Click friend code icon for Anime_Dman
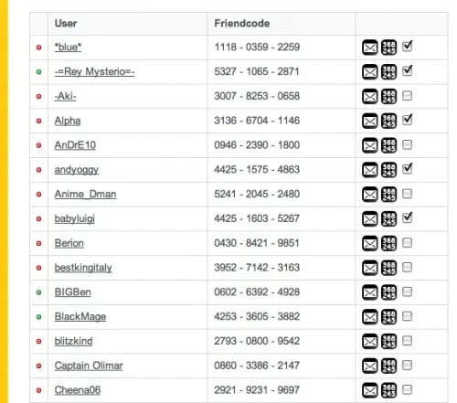Viewport: 457px width, 403px height. click(388, 195)
